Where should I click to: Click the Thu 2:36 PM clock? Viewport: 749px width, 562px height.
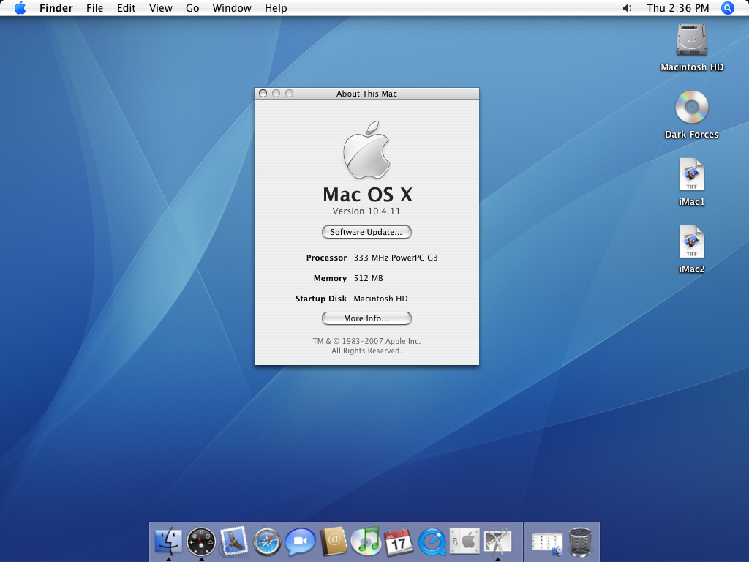(x=677, y=8)
